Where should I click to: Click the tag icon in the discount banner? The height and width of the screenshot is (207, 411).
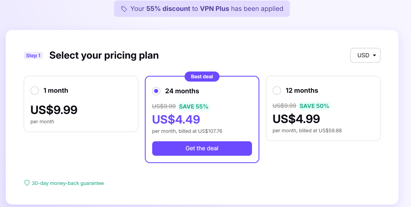click(124, 9)
